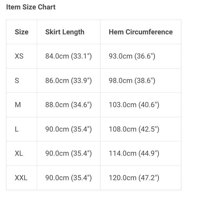Select the 108.0cm (42.5") hem value
This screenshot has width=199, height=199.
134,129
